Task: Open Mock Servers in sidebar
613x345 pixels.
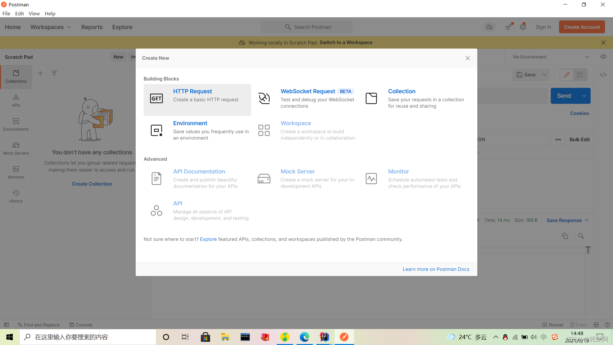Action: [16, 149]
